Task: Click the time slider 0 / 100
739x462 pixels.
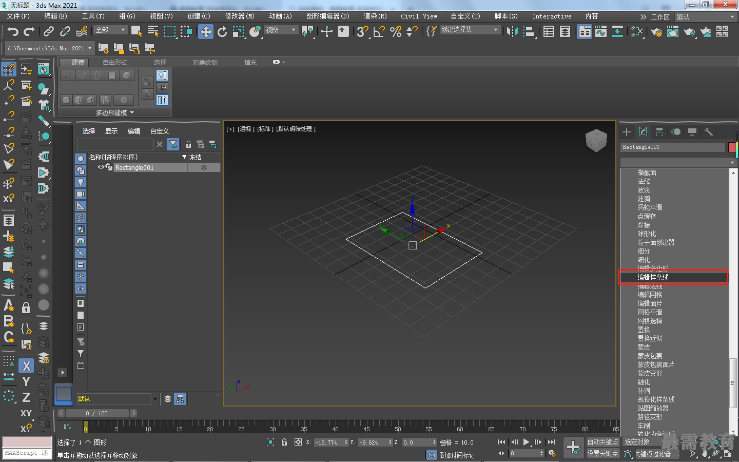Action: [x=97, y=413]
